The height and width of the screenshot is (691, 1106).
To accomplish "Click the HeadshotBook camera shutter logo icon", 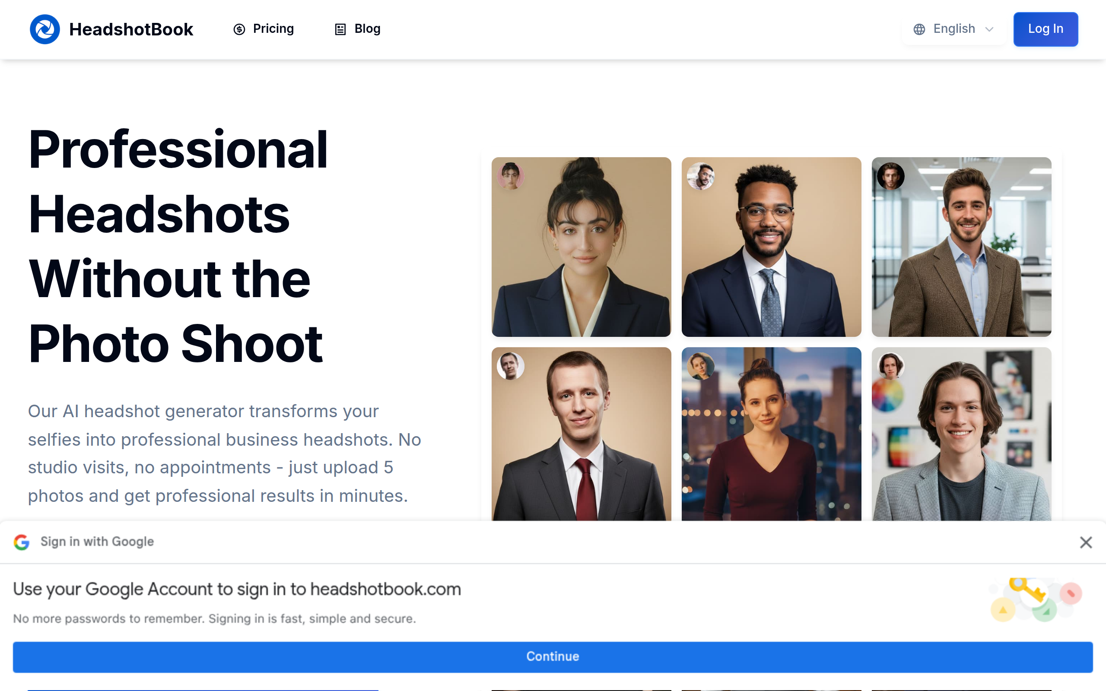I will [x=45, y=29].
